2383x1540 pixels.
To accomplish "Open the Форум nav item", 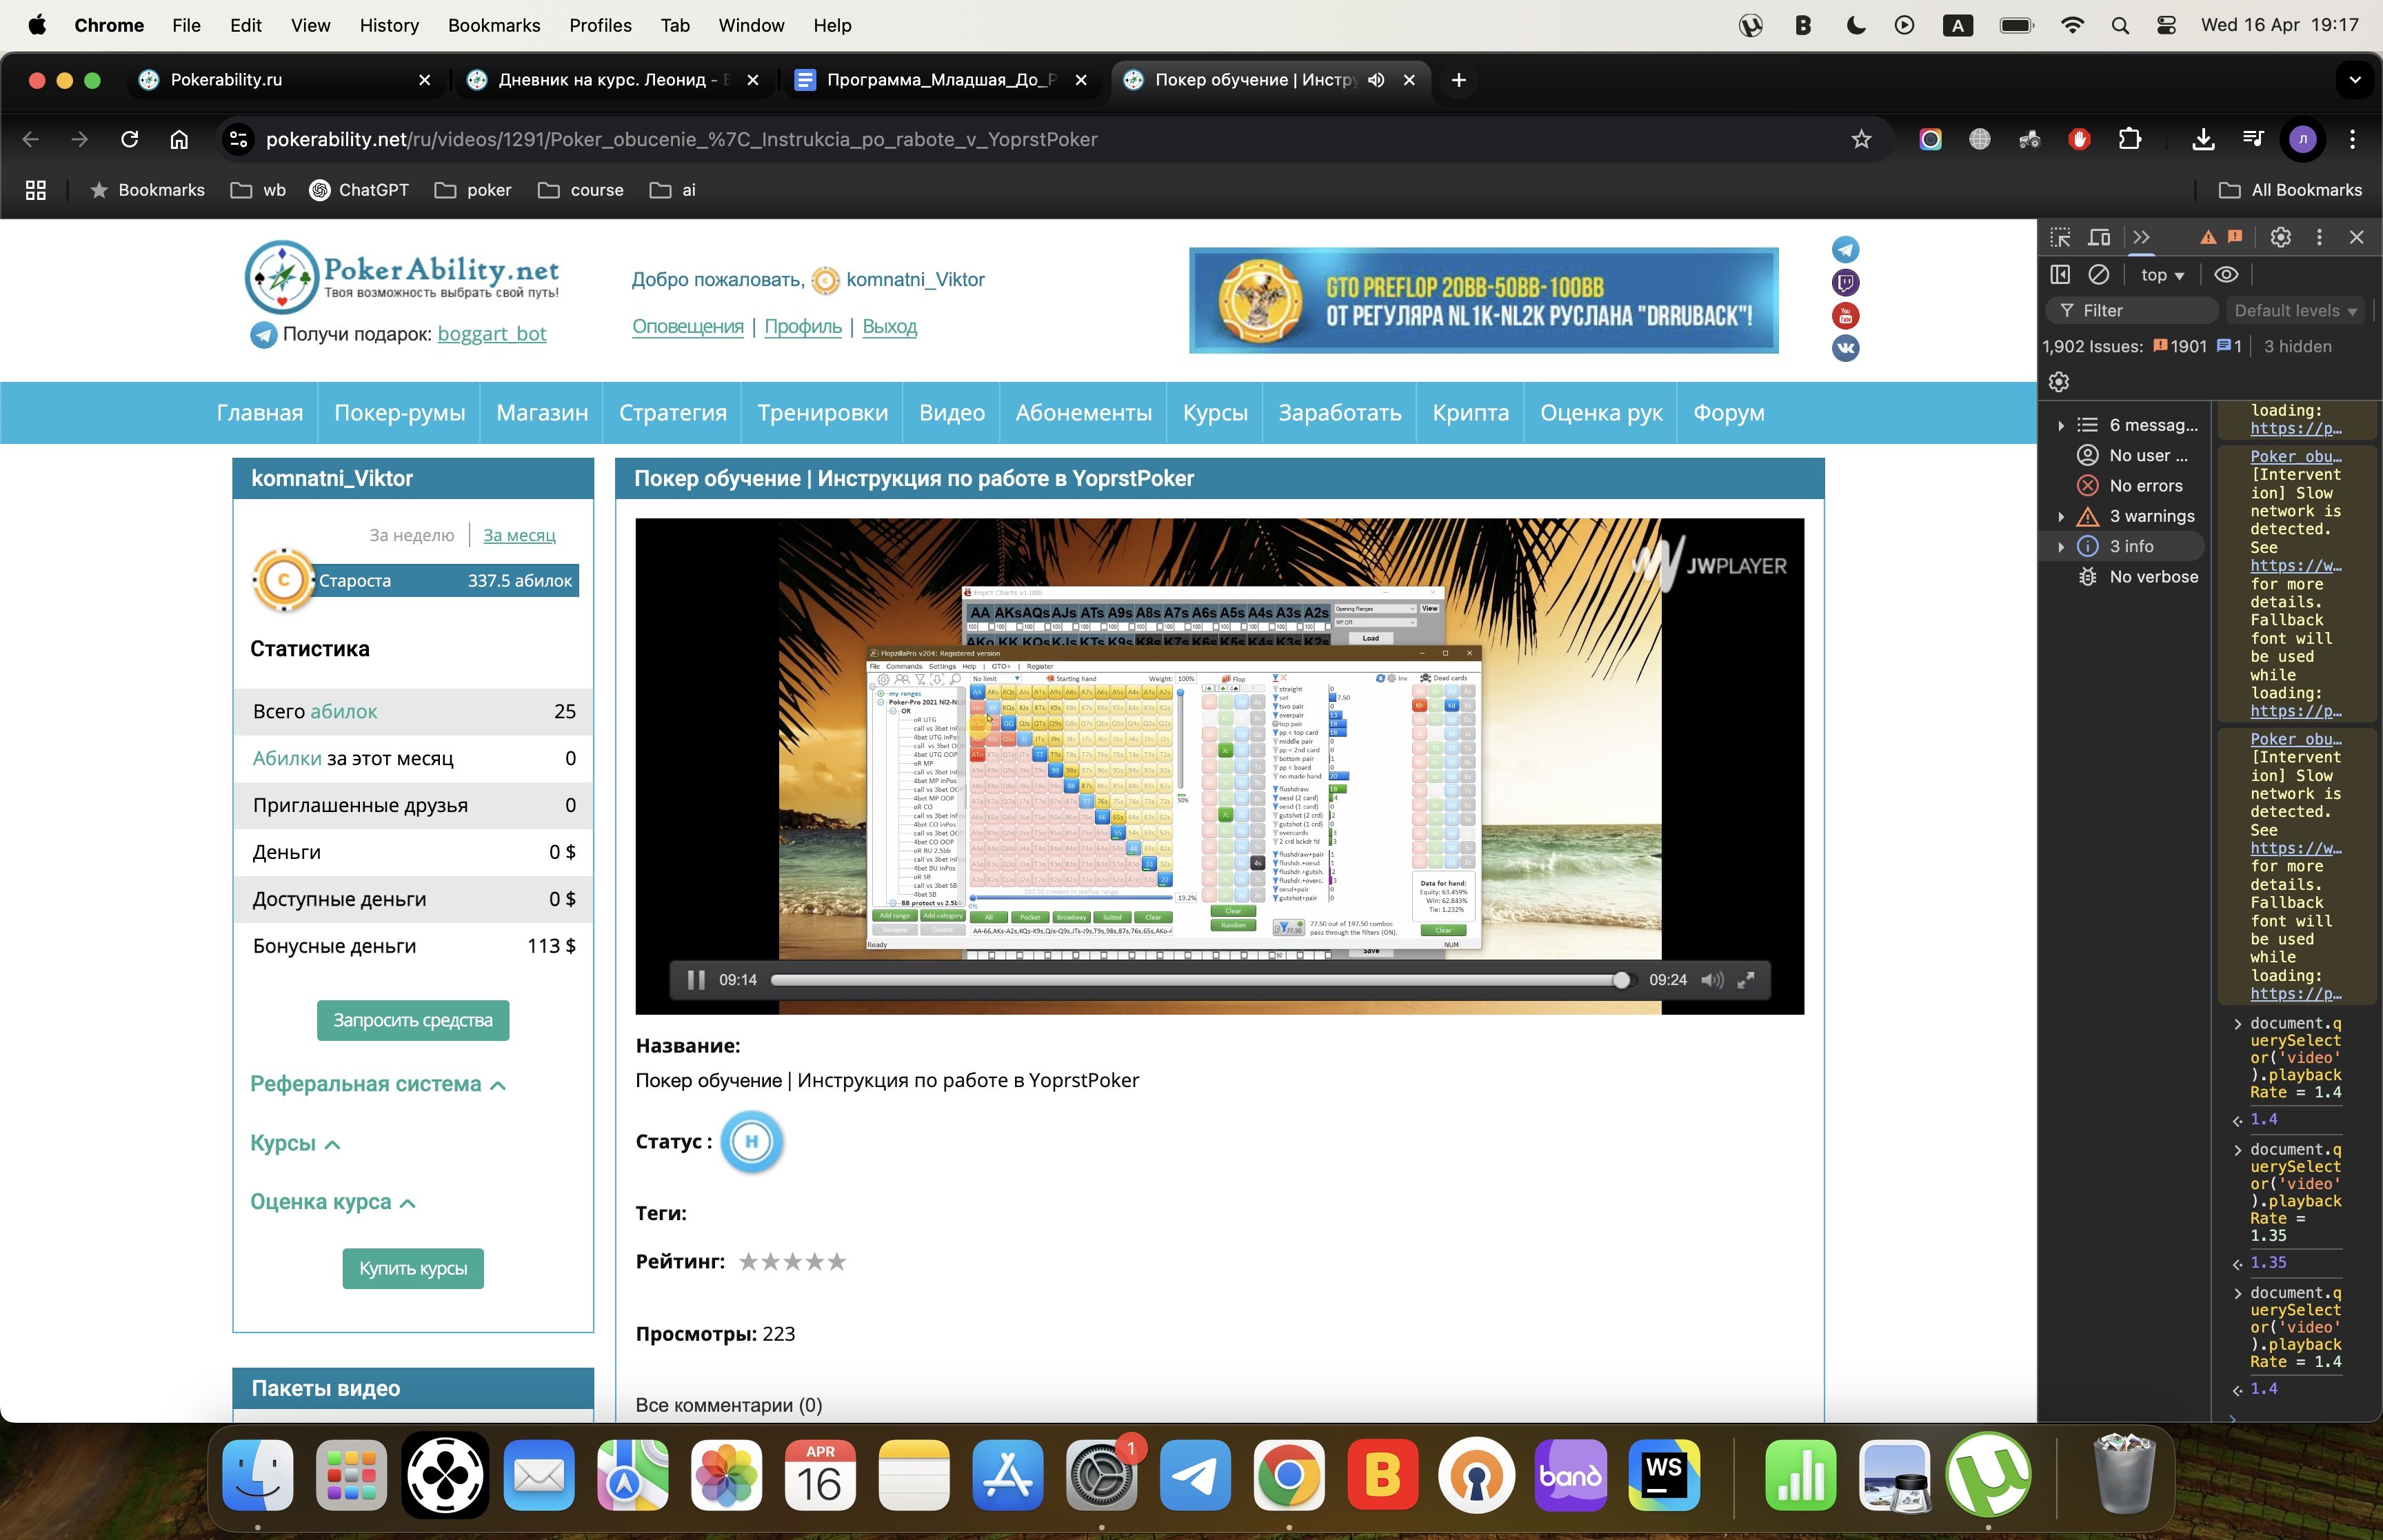I will pyautogui.click(x=1729, y=413).
